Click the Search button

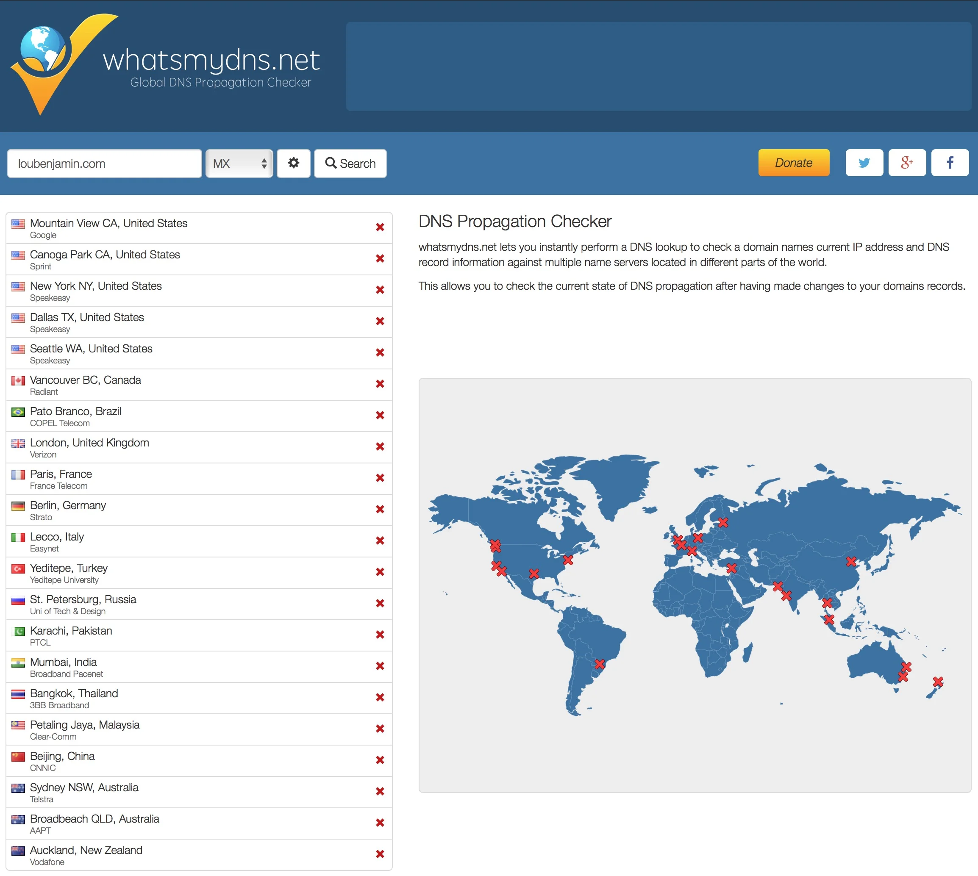click(350, 163)
